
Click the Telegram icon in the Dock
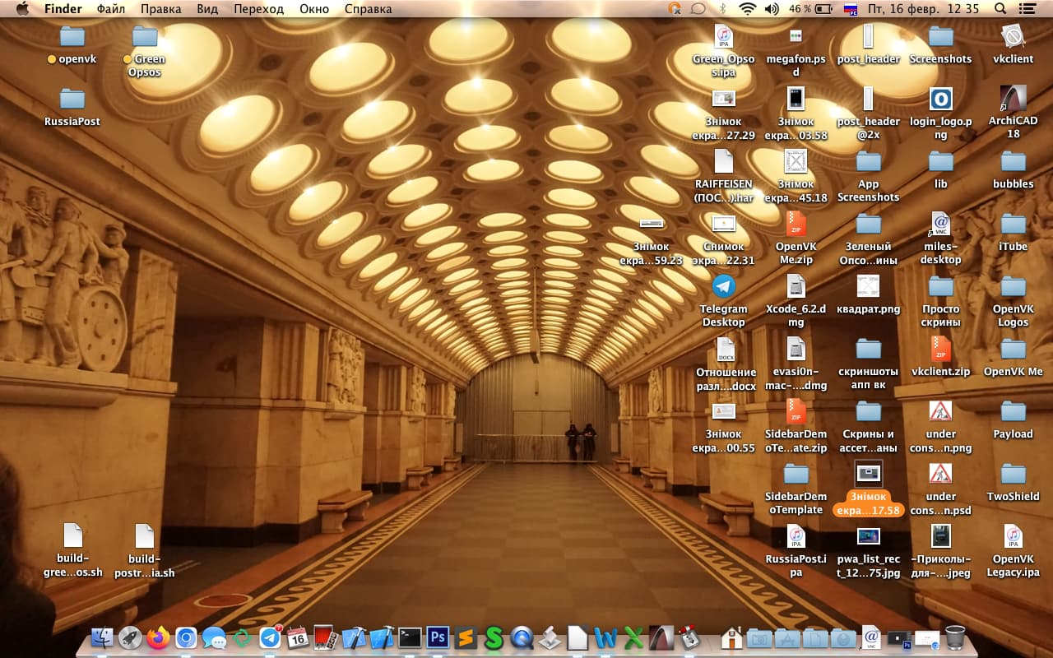(270, 637)
